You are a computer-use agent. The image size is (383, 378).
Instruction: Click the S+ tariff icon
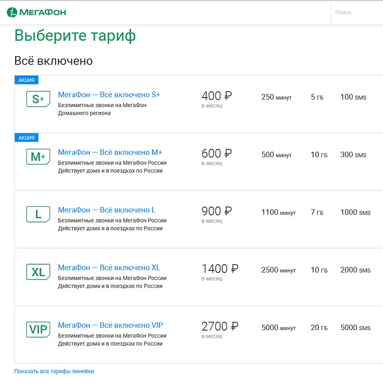pos(38,99)
